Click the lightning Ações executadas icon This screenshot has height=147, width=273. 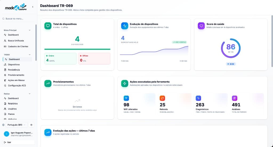(125, 84)
